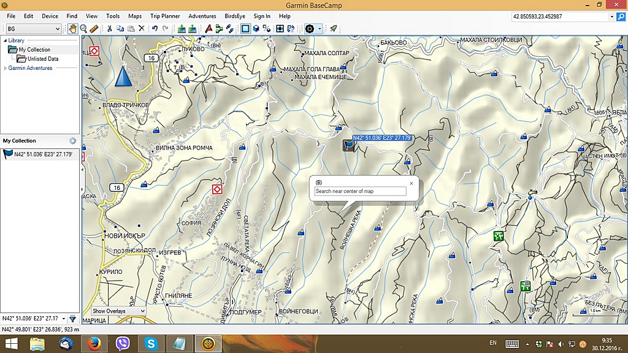Open the BirdsEye menu
Image resolution: width=628 pixels, height=353 pixels.
(235, 16)
